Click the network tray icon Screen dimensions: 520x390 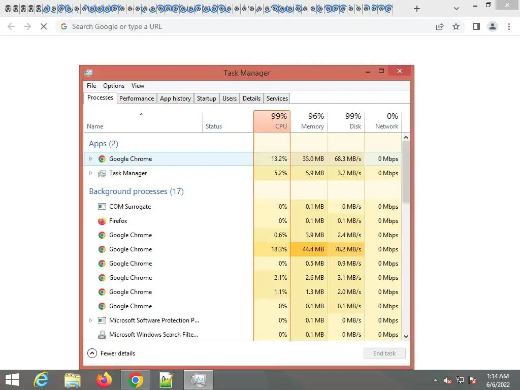pyautogui.click(x=460, y=380)
